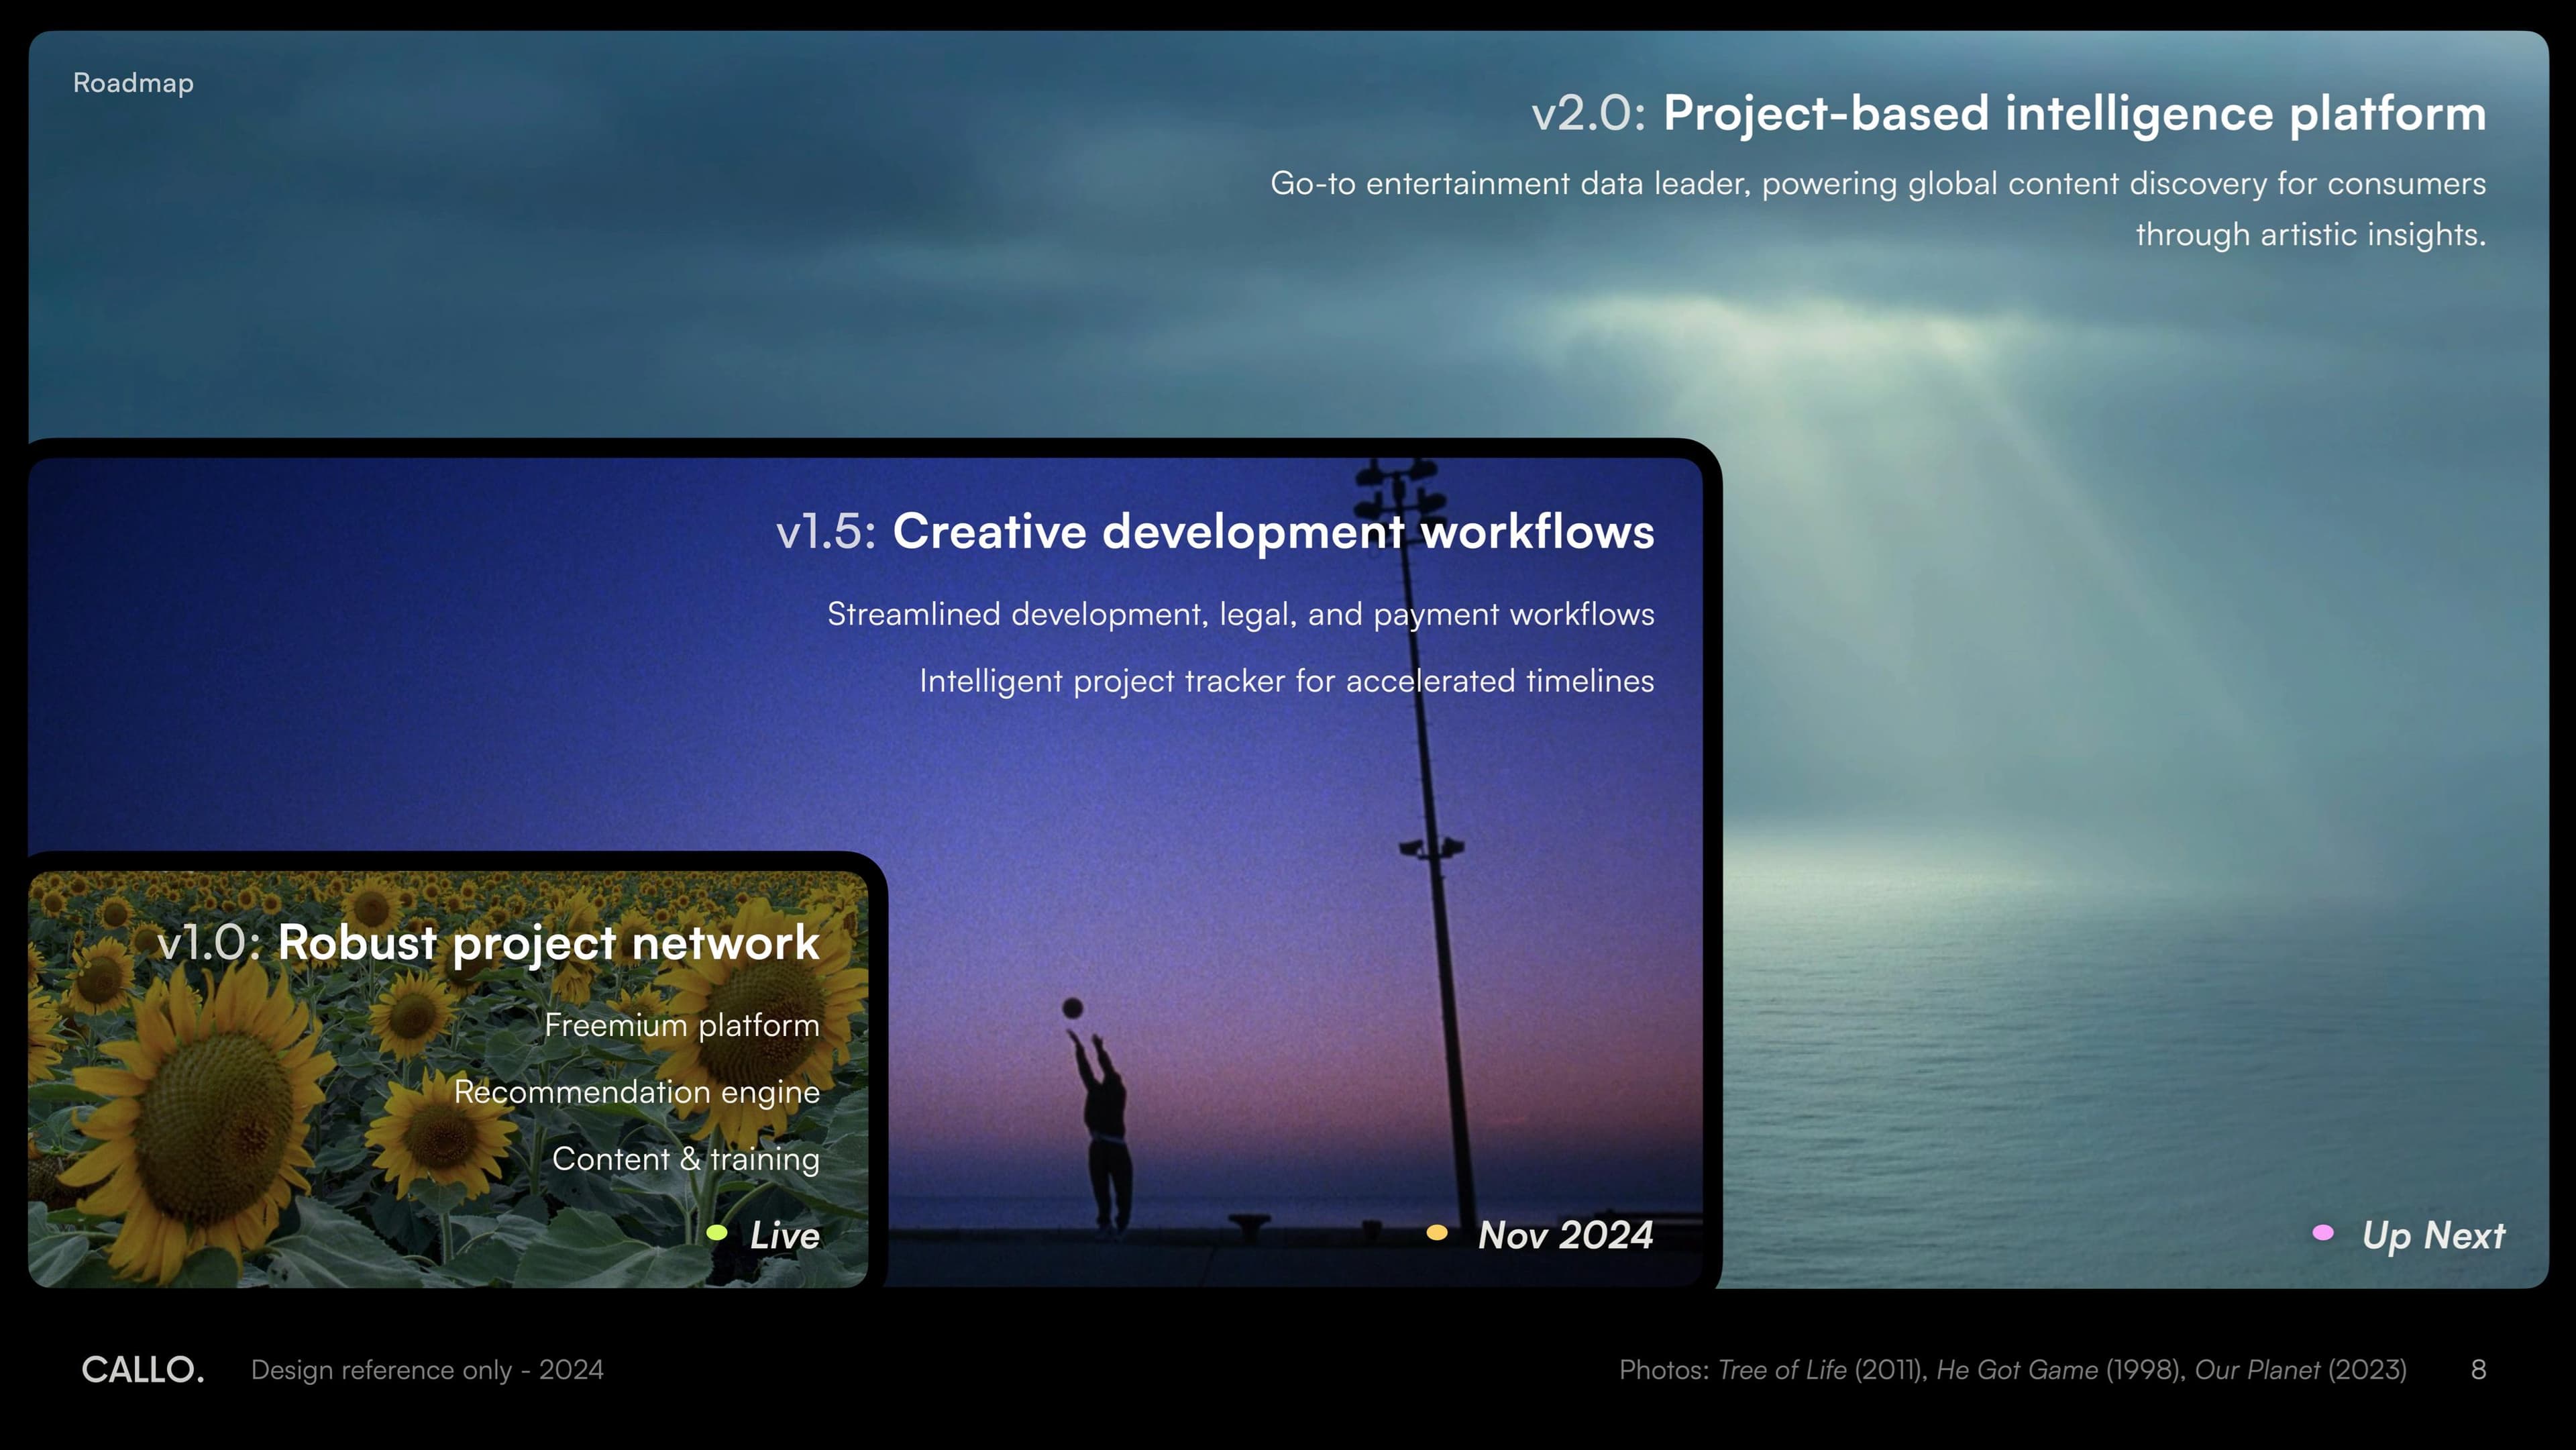
Task: Click the page number 8
Action: point(2478,1369)
